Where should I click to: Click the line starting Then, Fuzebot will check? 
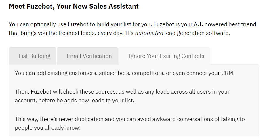tap(122, 92)
